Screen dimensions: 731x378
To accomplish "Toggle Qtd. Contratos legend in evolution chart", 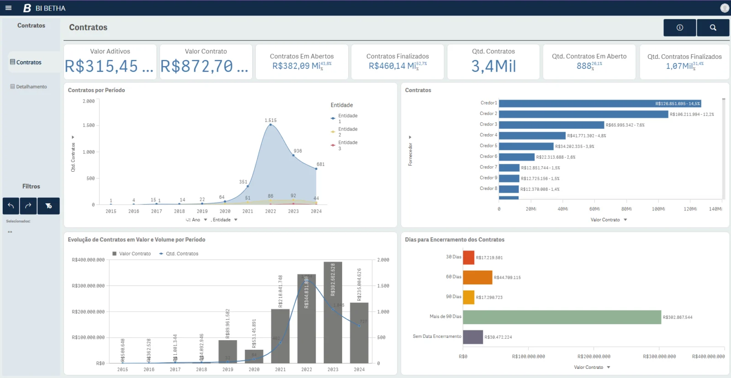I will pos(179,254).
